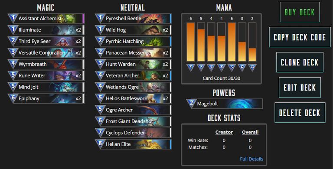Click the mana cost 1 gem under chart
The height and width of the screenshot is (169, 333).
[x=191, y=68]
